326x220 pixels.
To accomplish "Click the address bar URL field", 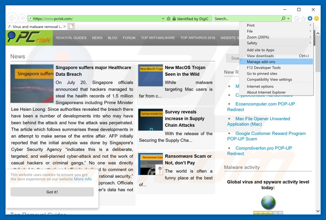I will (94, 19).
